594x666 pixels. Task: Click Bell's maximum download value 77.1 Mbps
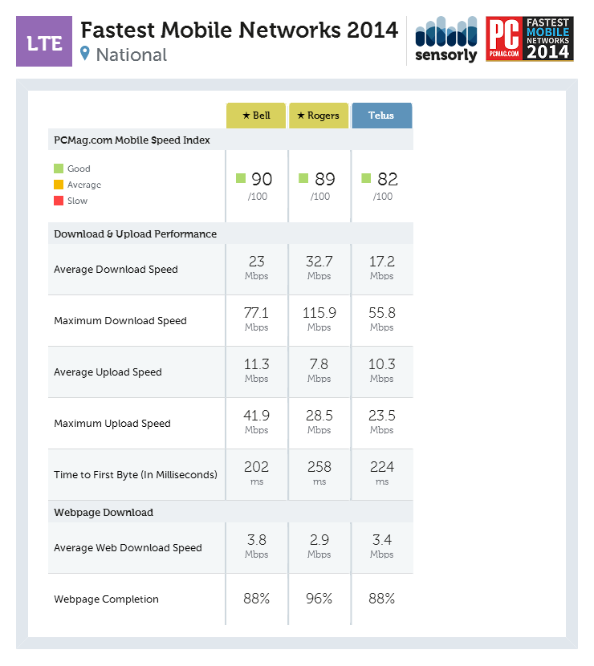click(x=257, y=319)
